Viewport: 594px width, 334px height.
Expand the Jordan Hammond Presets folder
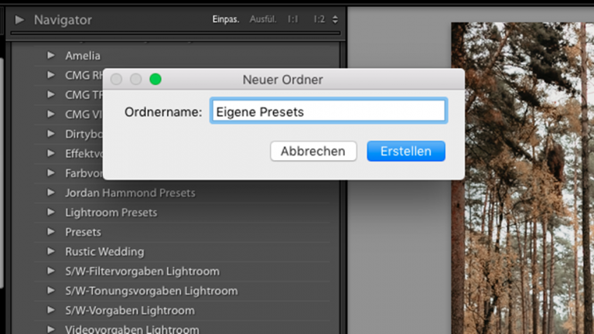click(51, 193)
